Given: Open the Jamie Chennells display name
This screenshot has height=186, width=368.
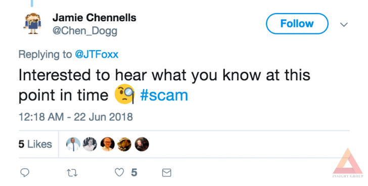Looking at the screenshot, I should (x=95, y=18).
